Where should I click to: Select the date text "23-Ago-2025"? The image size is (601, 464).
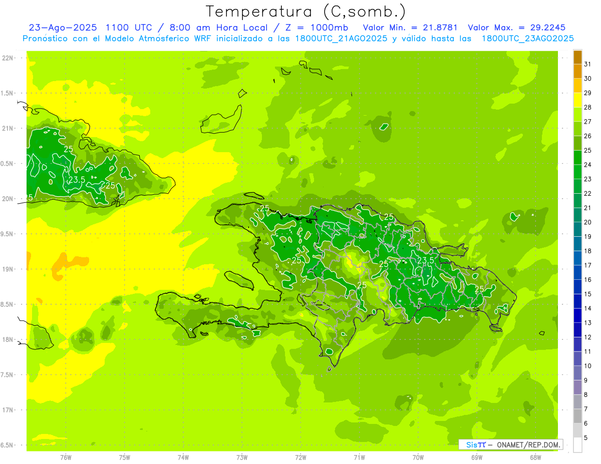(x=63, y=28)
